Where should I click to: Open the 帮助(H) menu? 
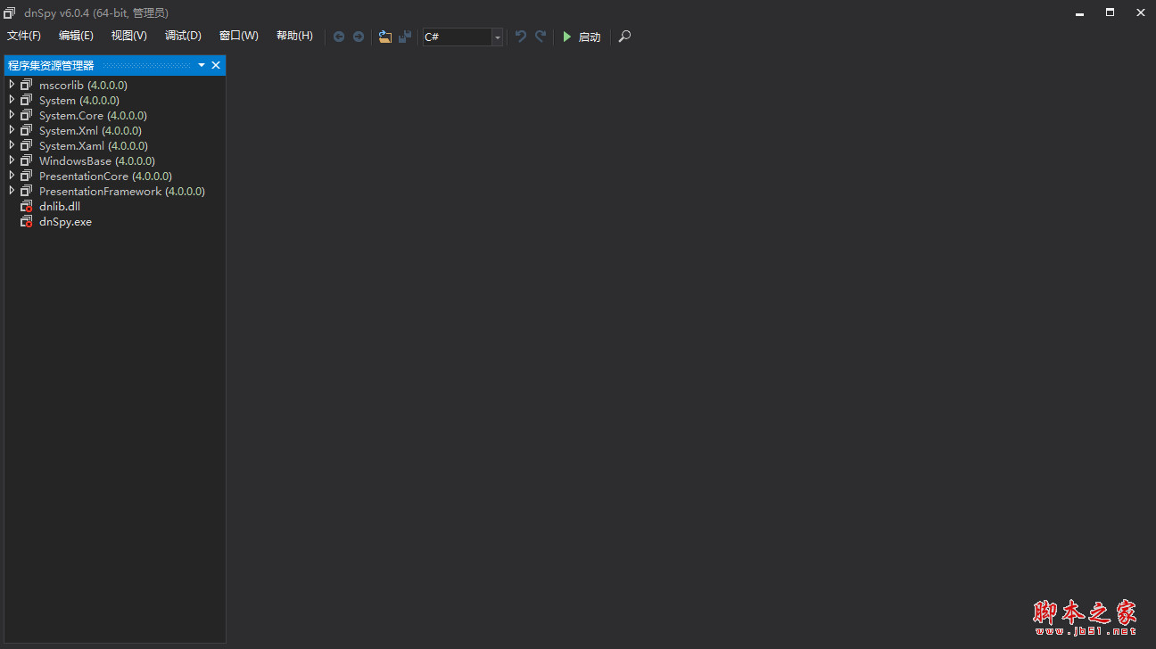point(294,36)
